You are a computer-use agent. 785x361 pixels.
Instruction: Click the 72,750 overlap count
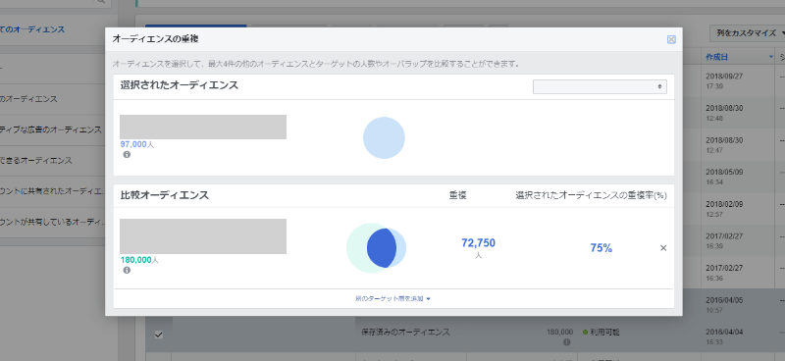tap(478, 243)
